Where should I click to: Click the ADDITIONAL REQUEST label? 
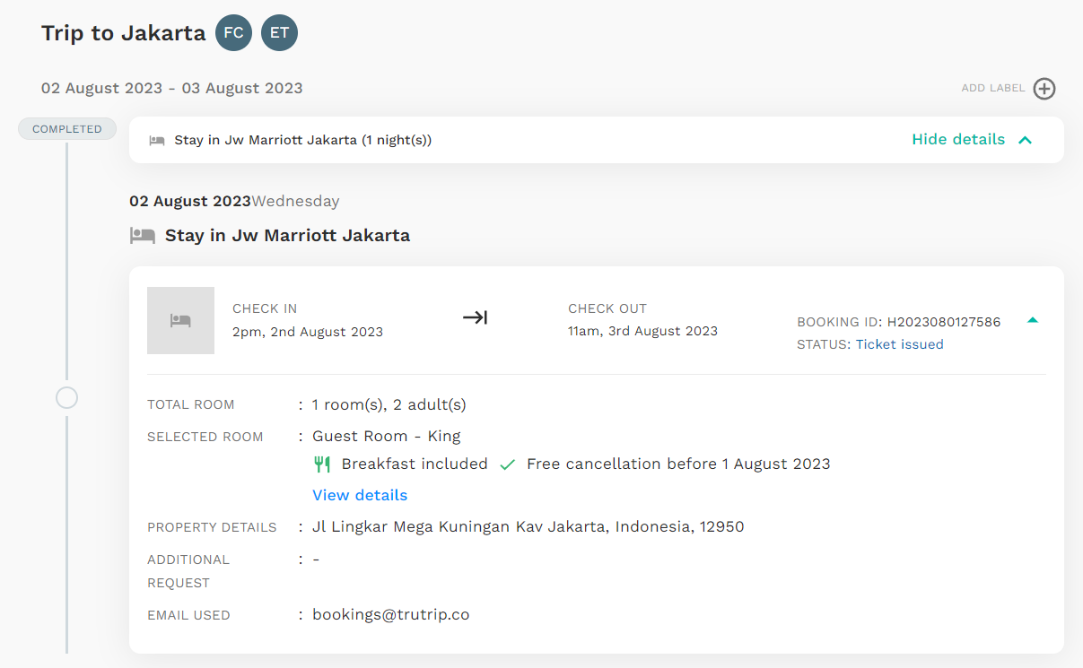tap(188, 571)
